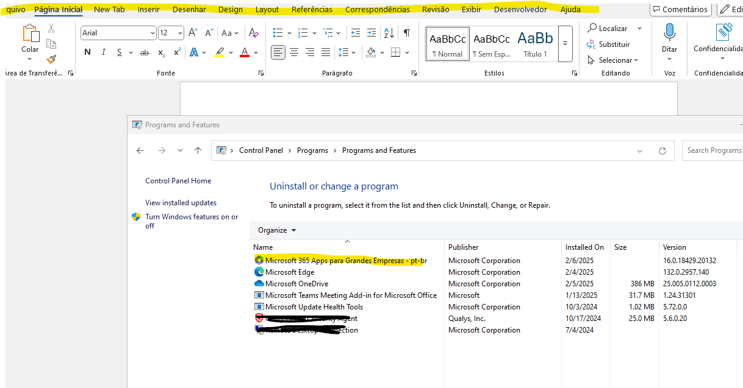The height and width of the screenshot is (388, 743).
Task: Increase font size with the A-up icon
Action: [193, 33]
